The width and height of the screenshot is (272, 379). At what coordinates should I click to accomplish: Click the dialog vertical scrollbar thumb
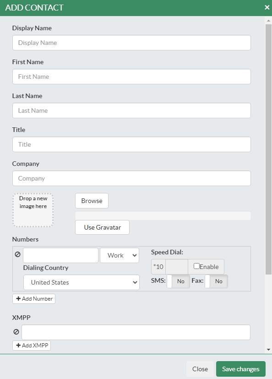click(x=268, y=149)
